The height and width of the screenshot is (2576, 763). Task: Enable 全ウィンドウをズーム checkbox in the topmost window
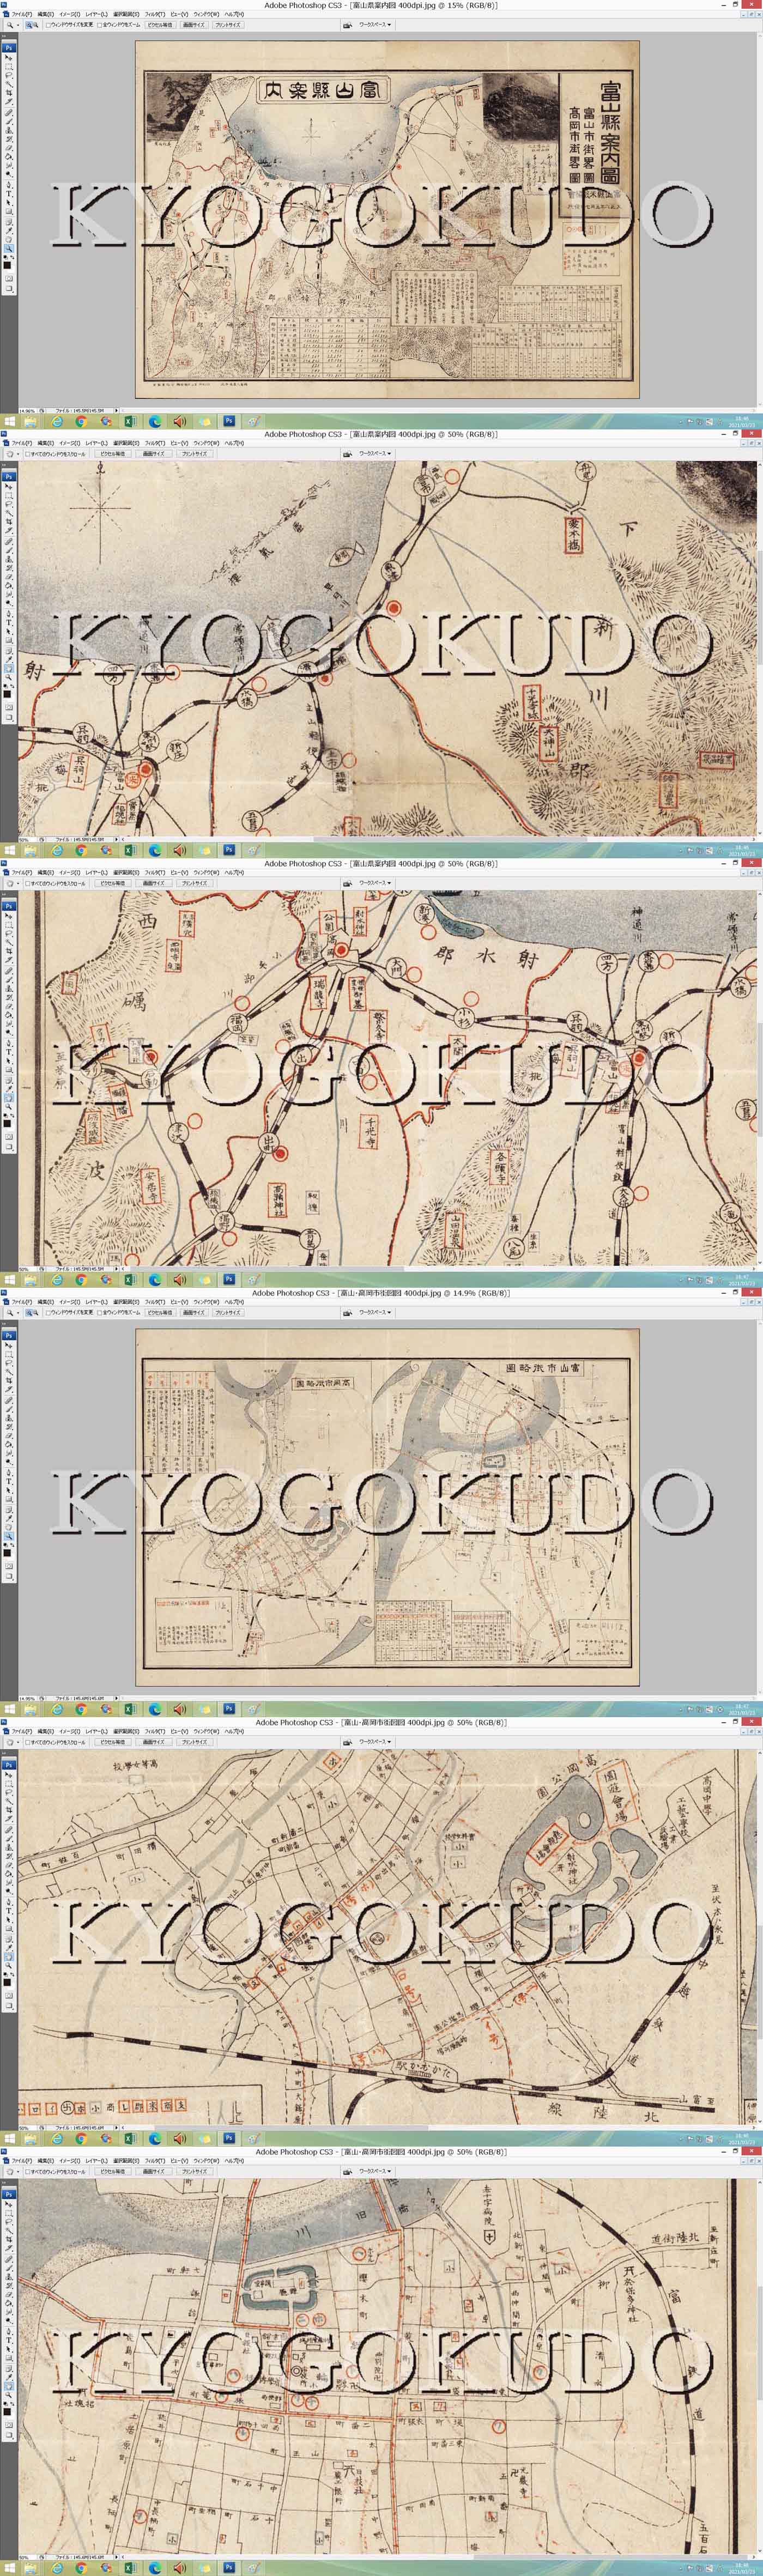click(100, 24)
